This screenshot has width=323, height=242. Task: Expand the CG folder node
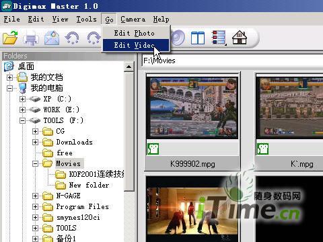(35, 131)
